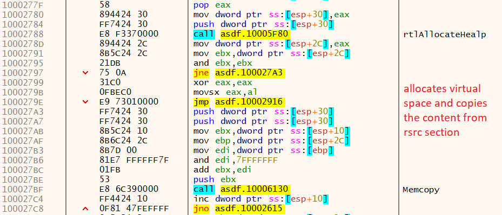Click jump arrow beside bytes E9 73010000
The width and height of the screenshot is (502, 215).
[x=85, y=102]
